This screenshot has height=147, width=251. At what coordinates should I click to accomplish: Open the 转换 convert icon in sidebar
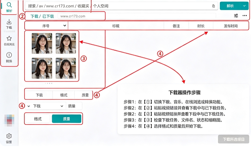9,57
